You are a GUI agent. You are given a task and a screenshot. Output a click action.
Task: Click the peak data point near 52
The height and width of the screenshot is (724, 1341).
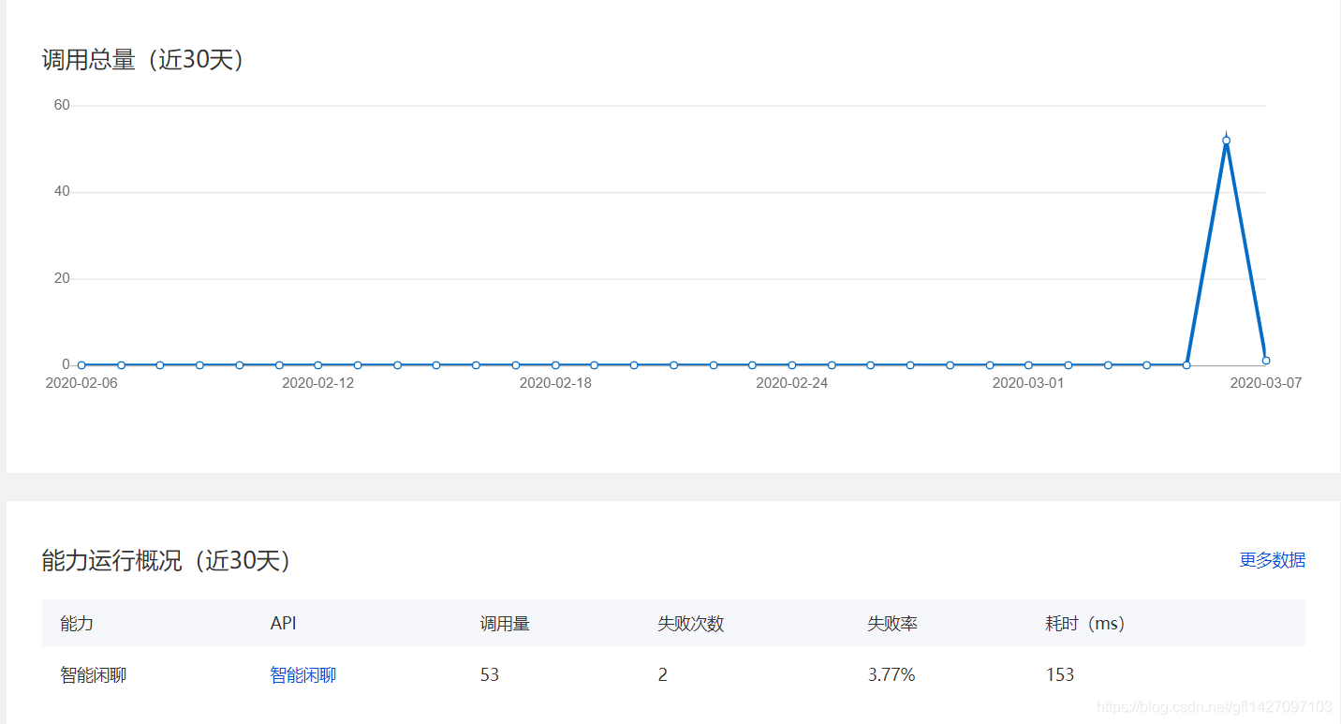pyautogui.click(x=1226, y=140)
